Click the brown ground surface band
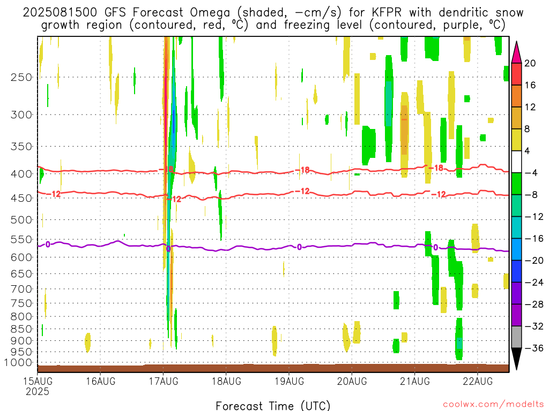 coord(273,368)
